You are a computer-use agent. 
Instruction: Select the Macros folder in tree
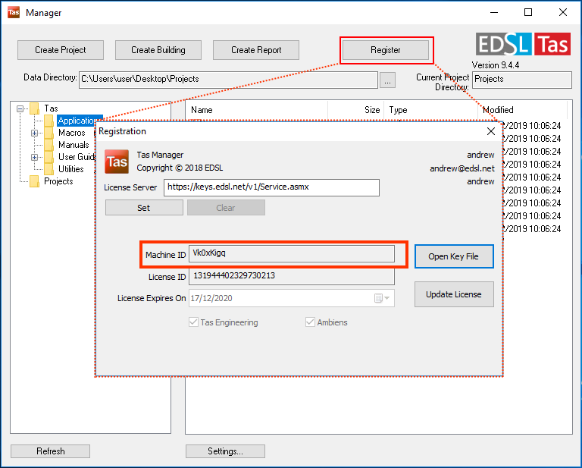[72, 133]
